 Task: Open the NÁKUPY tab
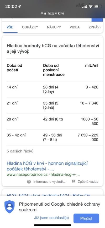pos(54,27)
